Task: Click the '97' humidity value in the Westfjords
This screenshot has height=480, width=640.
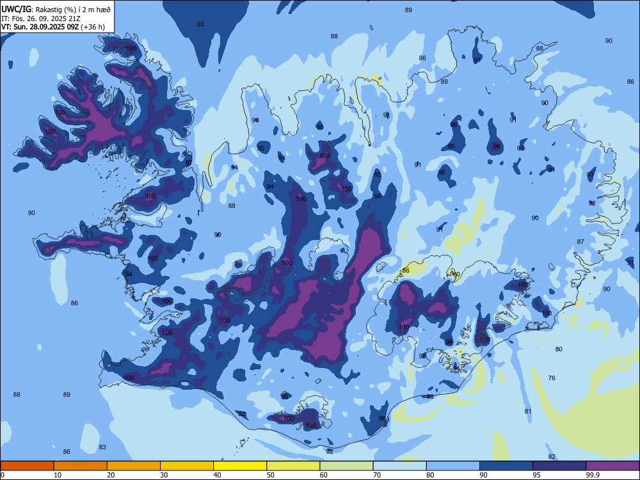Action: tap(189, 163)
